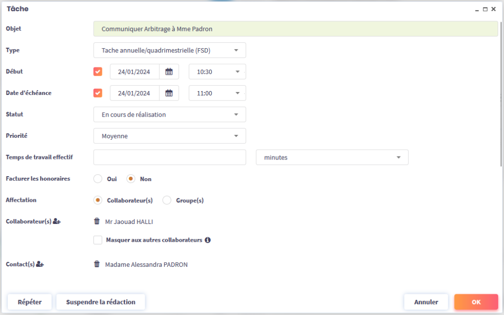Click the Répéter button
The image size is (504, 315).
pos(30,302)
